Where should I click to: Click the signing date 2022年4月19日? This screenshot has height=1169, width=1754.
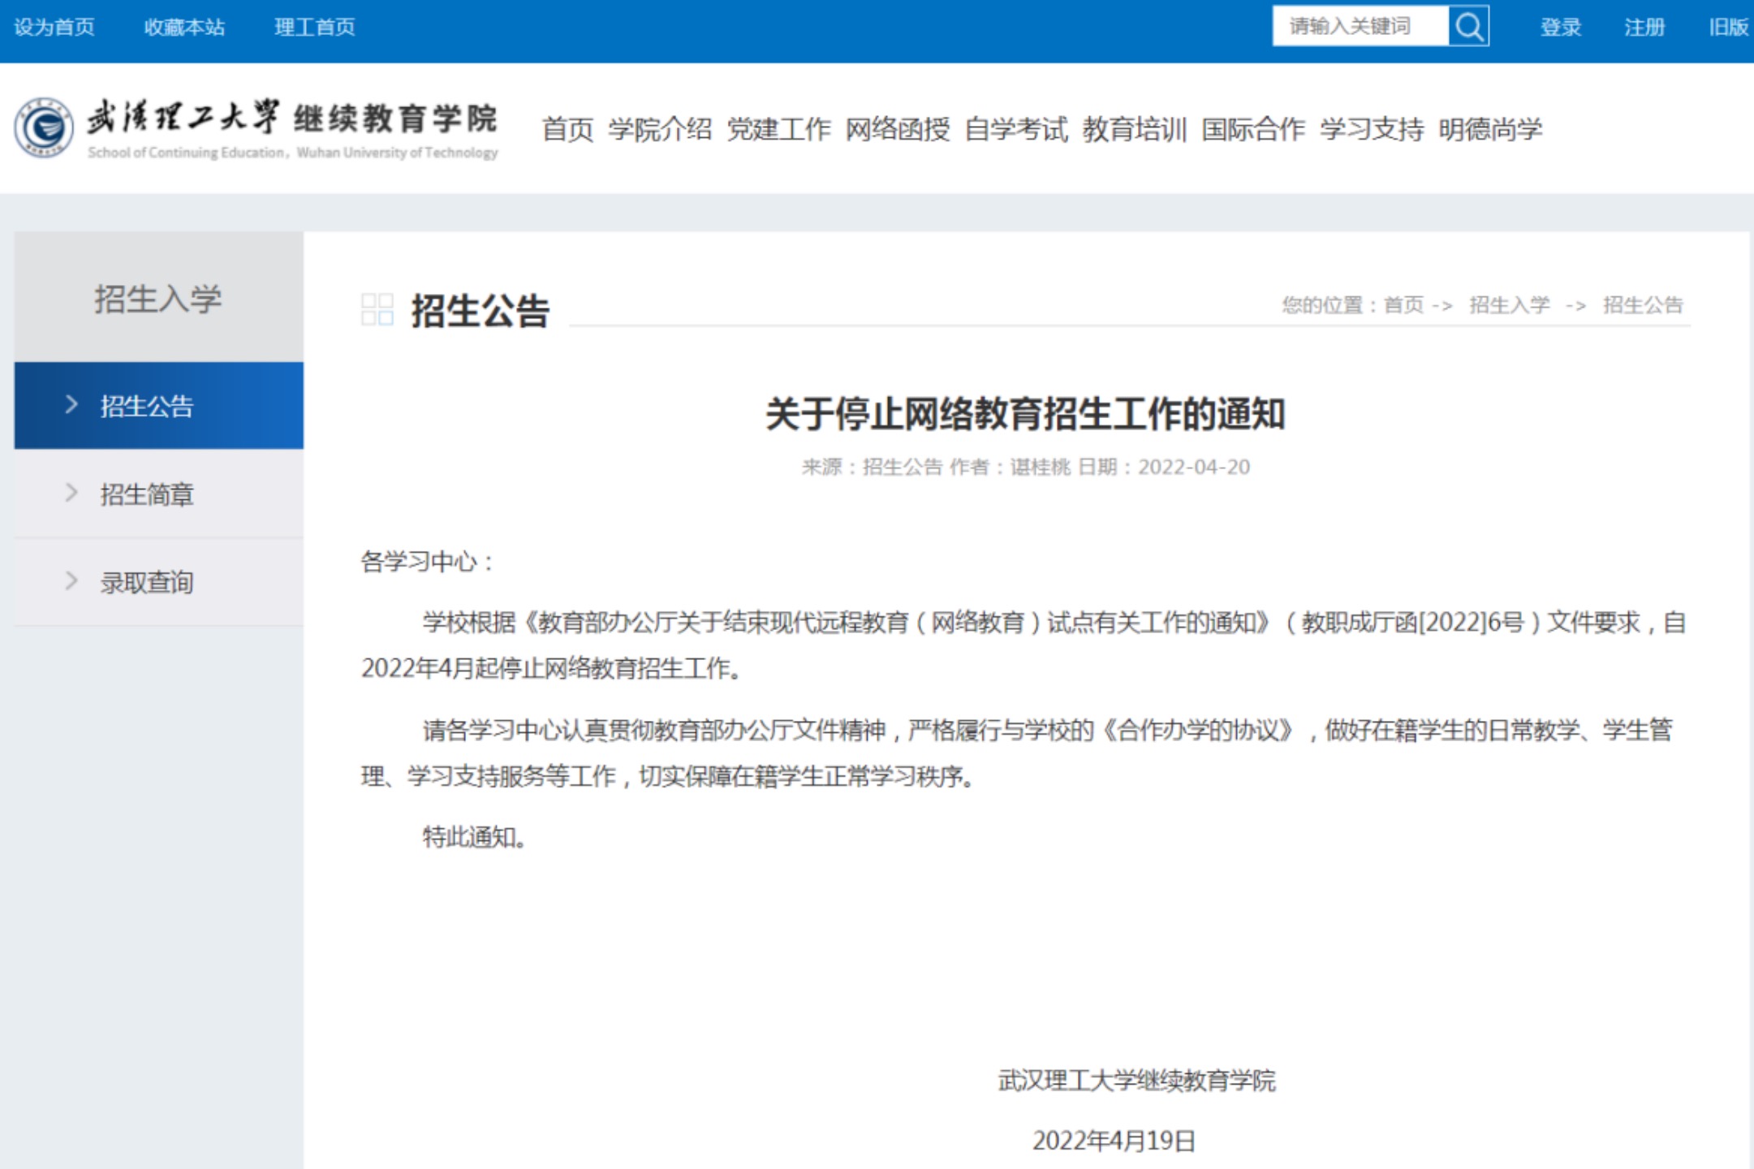1114,1141
